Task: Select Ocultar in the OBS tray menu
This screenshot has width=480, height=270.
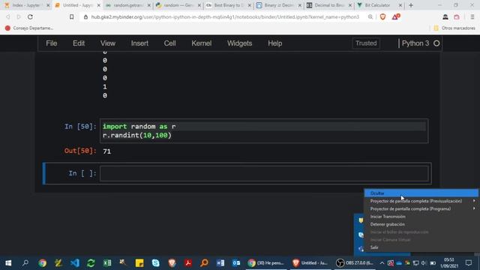Action: pyautogui.click(x=421, y=193)
